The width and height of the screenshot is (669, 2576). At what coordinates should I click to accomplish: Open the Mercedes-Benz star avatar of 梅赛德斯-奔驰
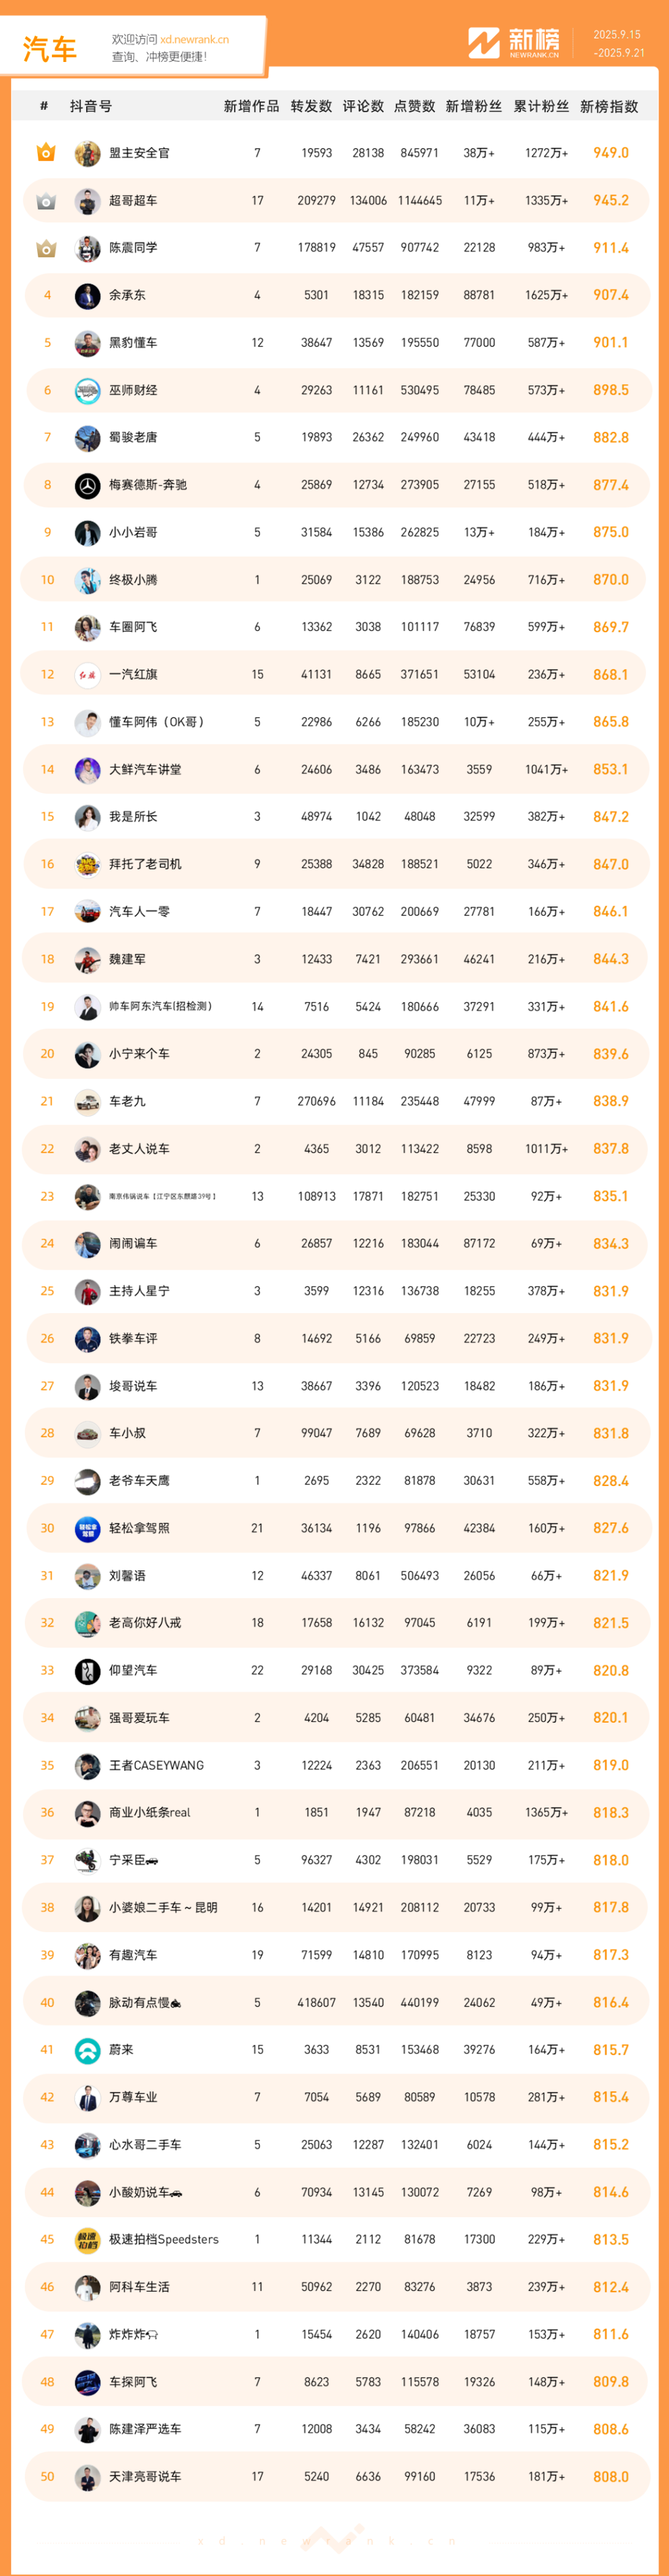pos(88,485)
